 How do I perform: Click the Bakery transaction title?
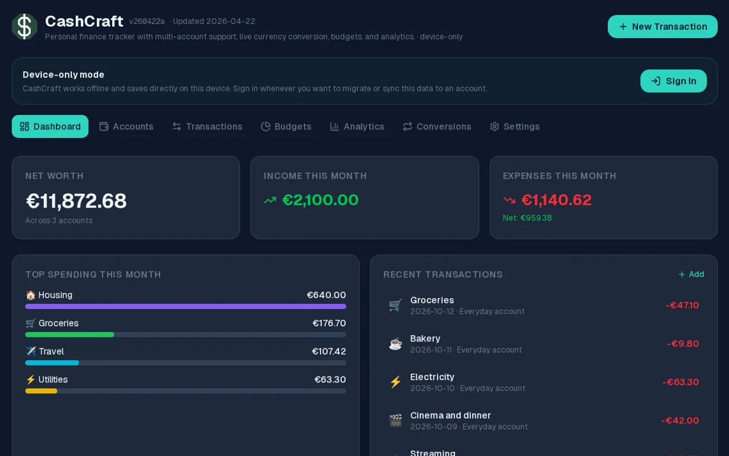(x=425, y=339)
